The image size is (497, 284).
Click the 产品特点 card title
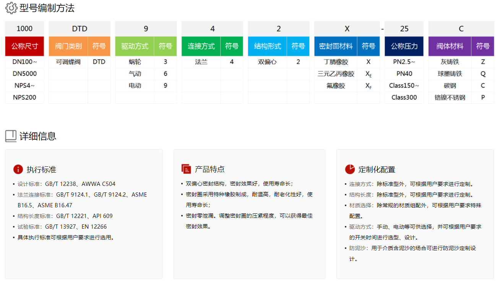point(210,169)
